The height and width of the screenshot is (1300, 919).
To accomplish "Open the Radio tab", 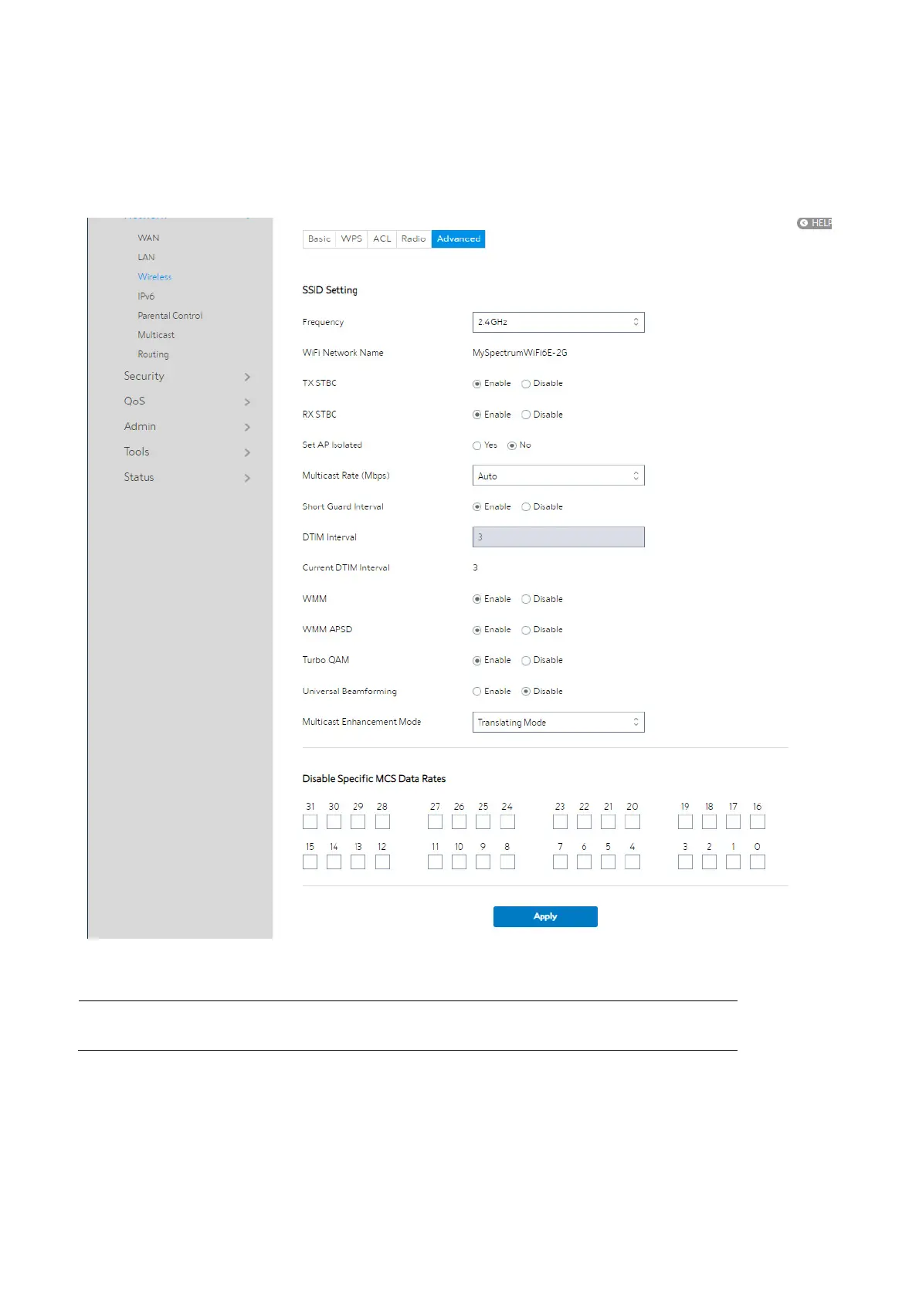I will [x=414, y=239].
